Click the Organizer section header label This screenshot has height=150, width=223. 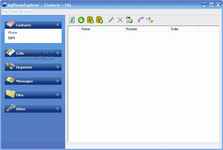[24, 67]
